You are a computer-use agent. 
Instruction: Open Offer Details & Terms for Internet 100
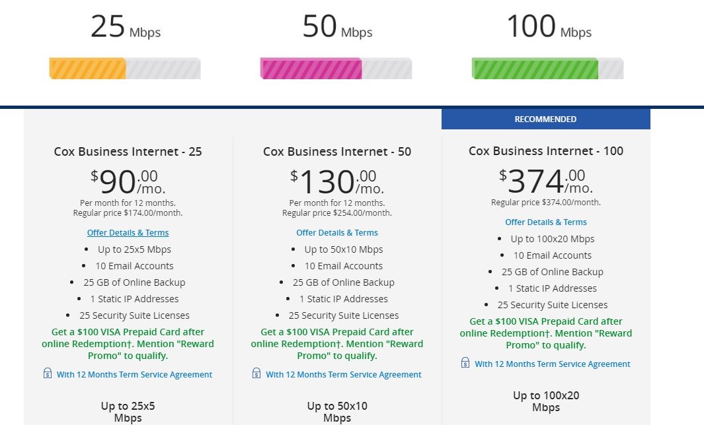[546, 222]
